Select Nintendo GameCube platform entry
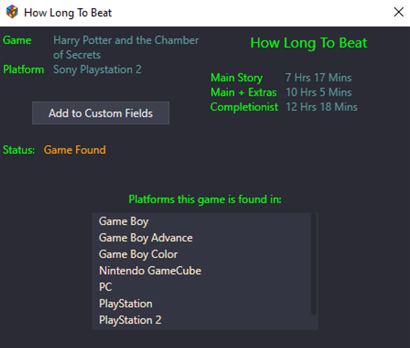410x348 pixels. 201,271
